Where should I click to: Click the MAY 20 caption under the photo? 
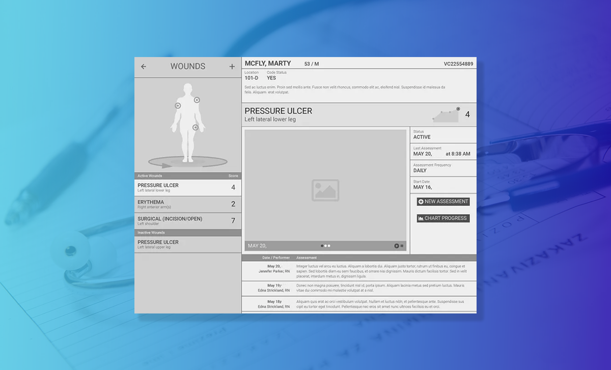coord(257,246)
